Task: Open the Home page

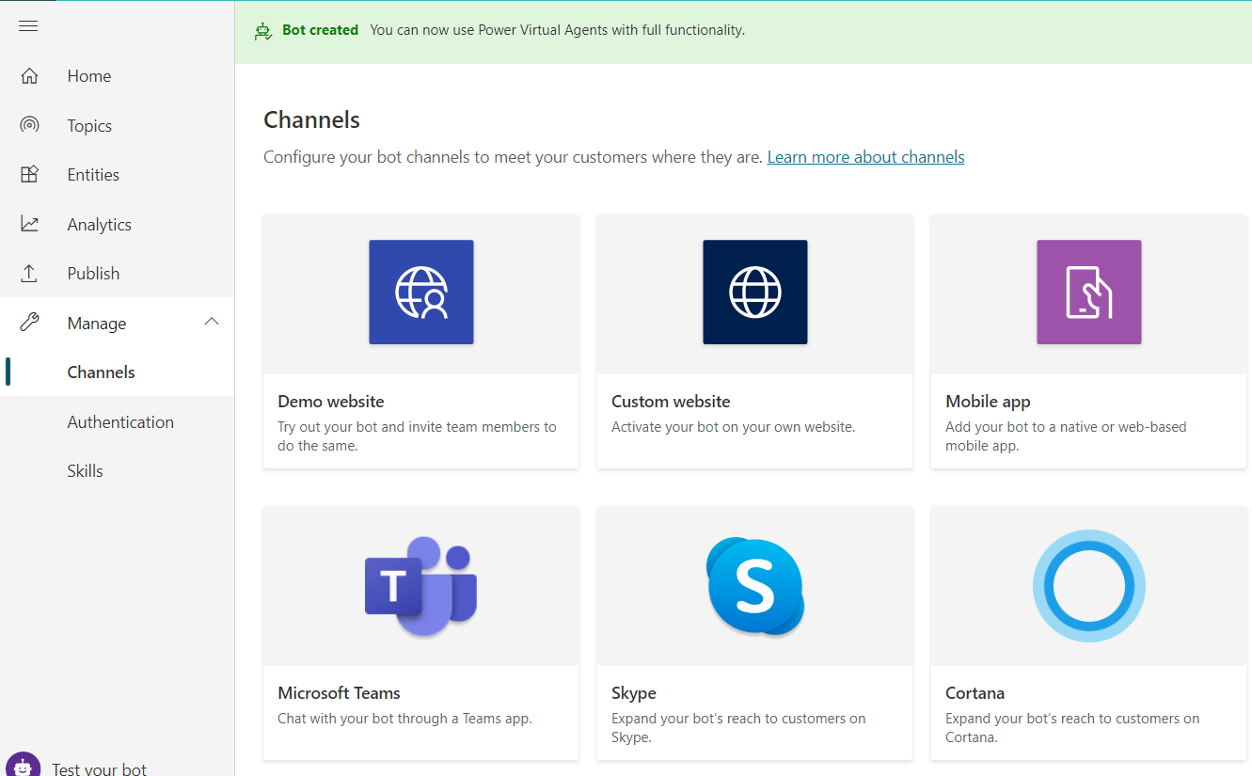Action: [x=89, y=76]
